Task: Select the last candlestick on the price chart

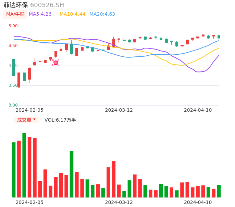Action: pyautogui.click(x=219, y=37)
